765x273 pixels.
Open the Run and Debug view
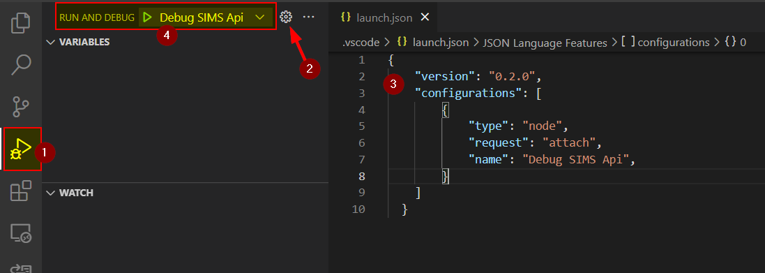tap(22, 149)
